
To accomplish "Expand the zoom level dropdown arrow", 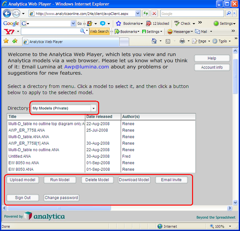I will point(230,226).
